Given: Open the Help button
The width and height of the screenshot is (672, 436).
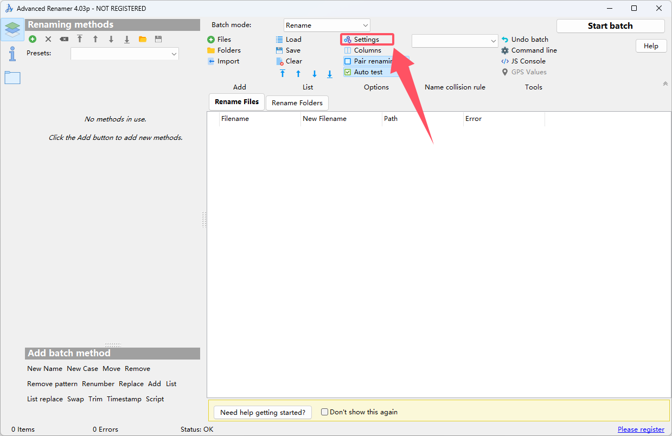Looking at the screenshot, I should tap(651, 46).
